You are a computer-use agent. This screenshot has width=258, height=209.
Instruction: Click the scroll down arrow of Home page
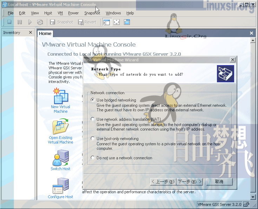253,197
